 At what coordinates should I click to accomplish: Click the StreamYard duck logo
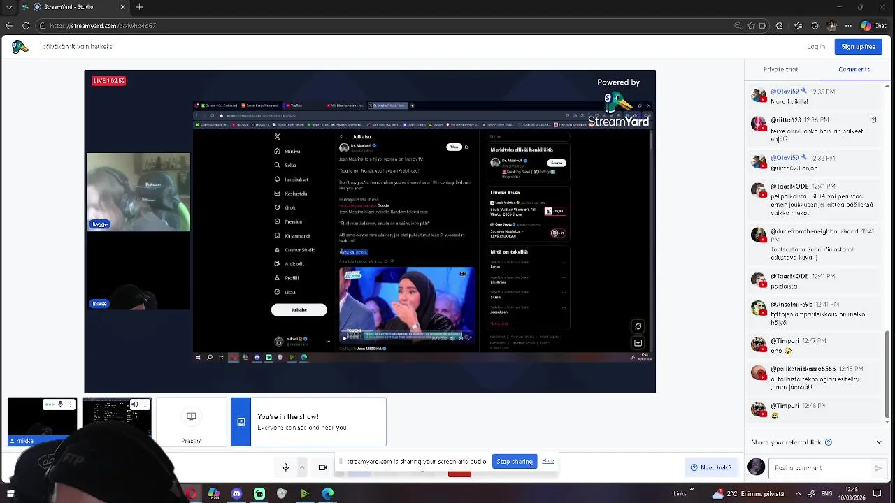tap(20, 47)
